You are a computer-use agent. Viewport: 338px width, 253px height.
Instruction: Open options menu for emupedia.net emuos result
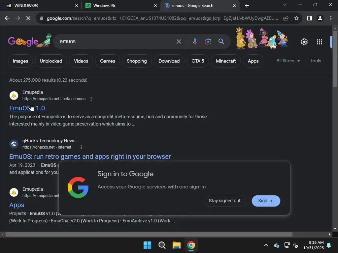pos(91,99)
